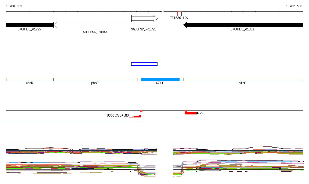Image resolution: width=309 pixels, height=184 pixels.
Task: Click the TT1636:100 label text
Action: [x=179, y=18]
